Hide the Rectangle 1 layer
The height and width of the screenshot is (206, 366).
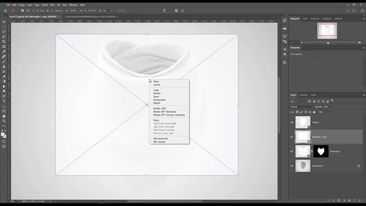coord(292,151)
